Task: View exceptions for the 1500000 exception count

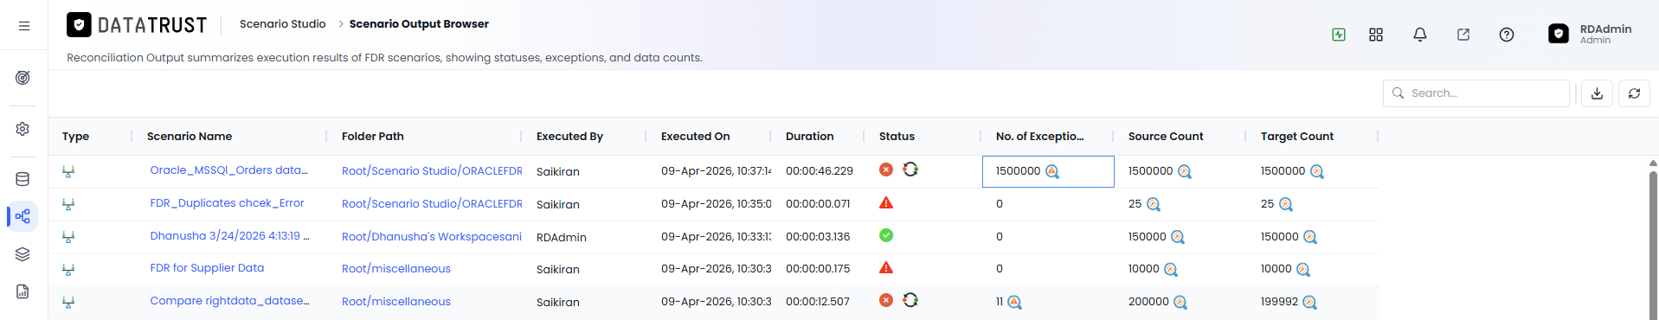Action: [1052, 171]
